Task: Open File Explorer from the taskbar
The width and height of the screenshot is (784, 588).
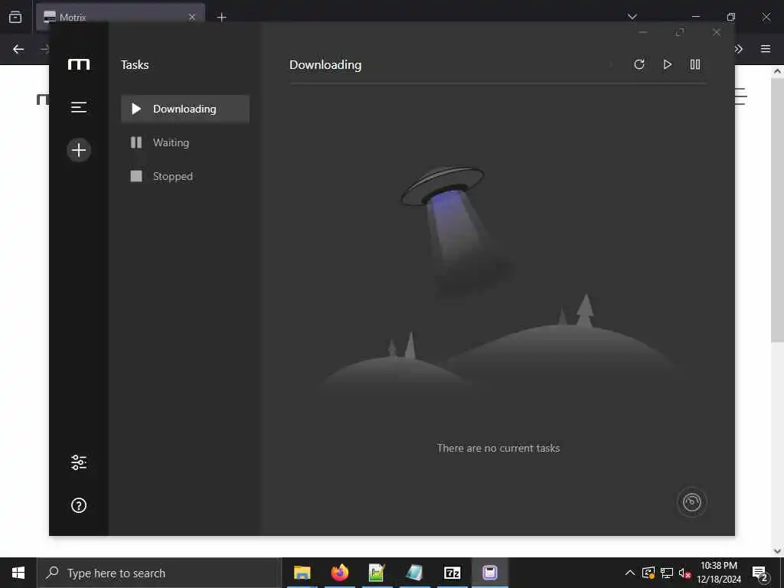Action: (302, 573)
